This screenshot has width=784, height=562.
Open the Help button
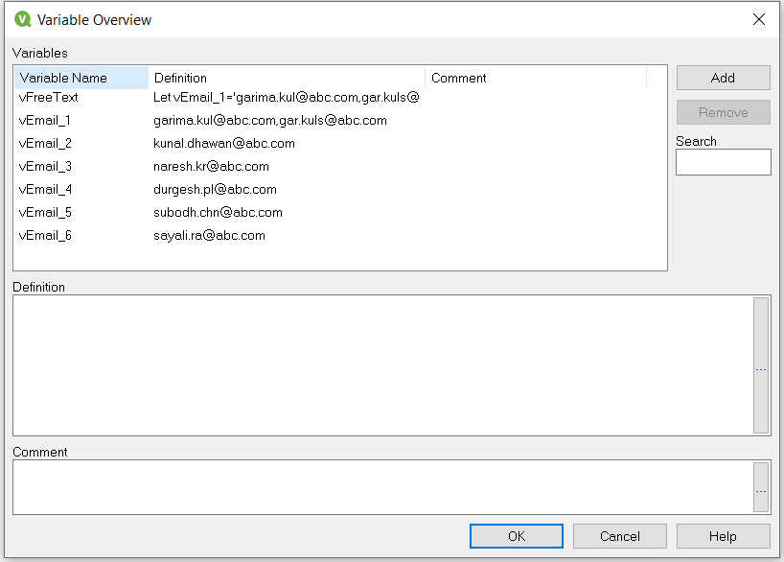point(723,536)
